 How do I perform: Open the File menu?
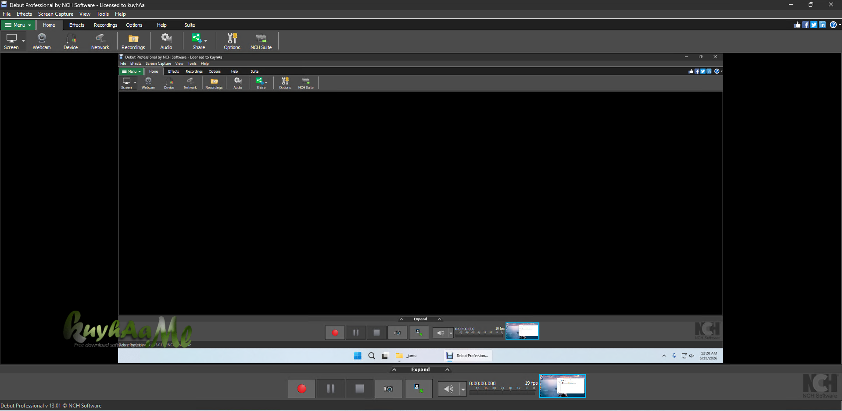pyautogui.click(x=7, y=14)
